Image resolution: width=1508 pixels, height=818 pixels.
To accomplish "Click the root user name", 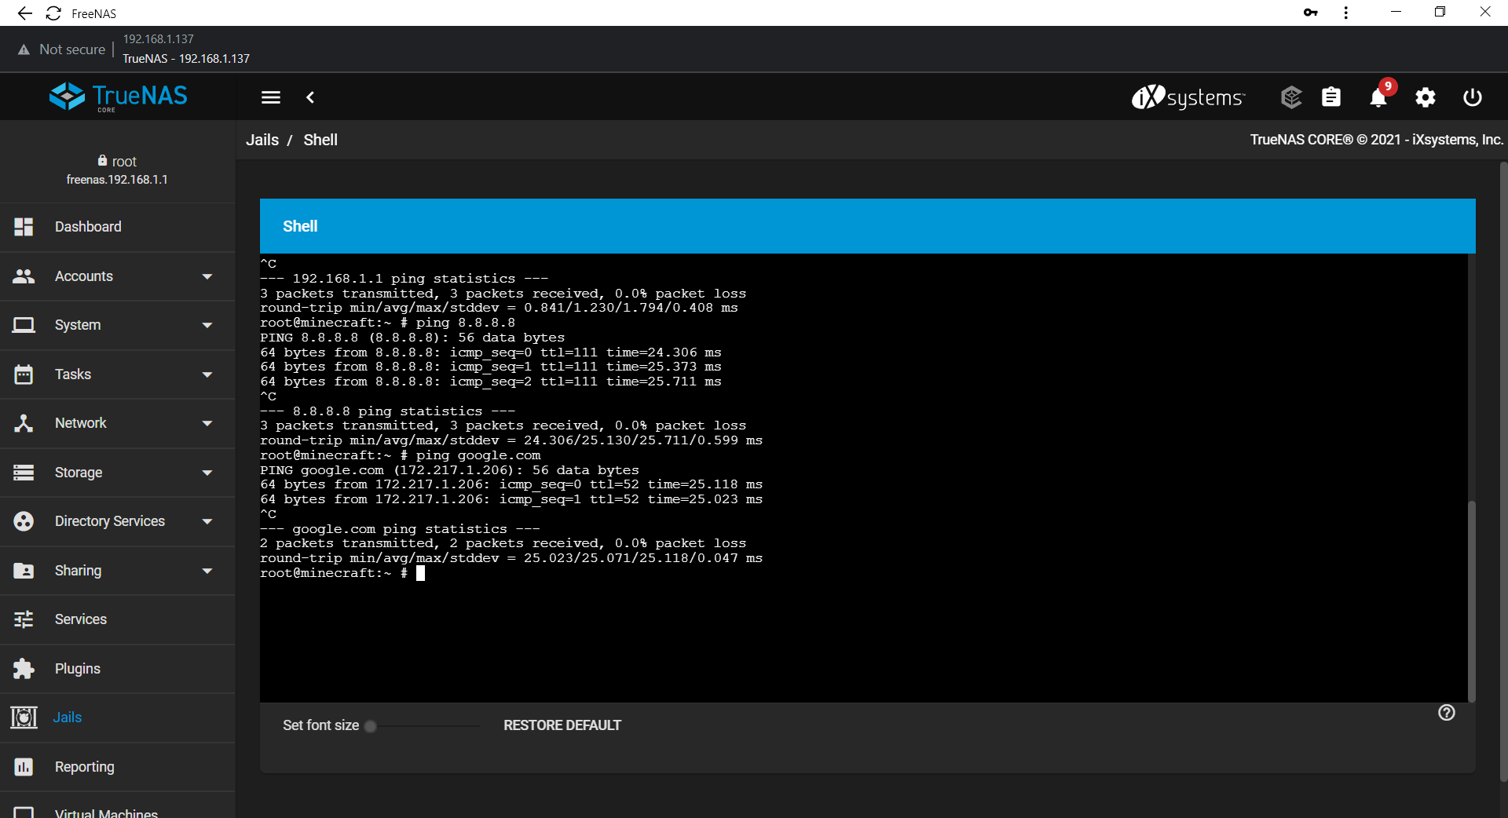I will pyautogui.click(x=124, y=161).
